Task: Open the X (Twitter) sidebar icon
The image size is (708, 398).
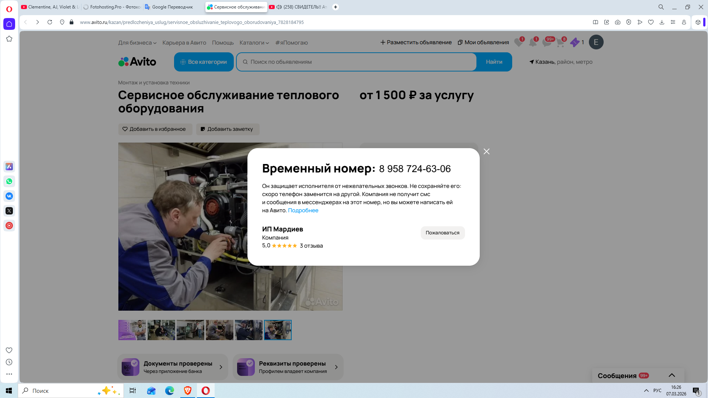Action: [x=9, y=211]
